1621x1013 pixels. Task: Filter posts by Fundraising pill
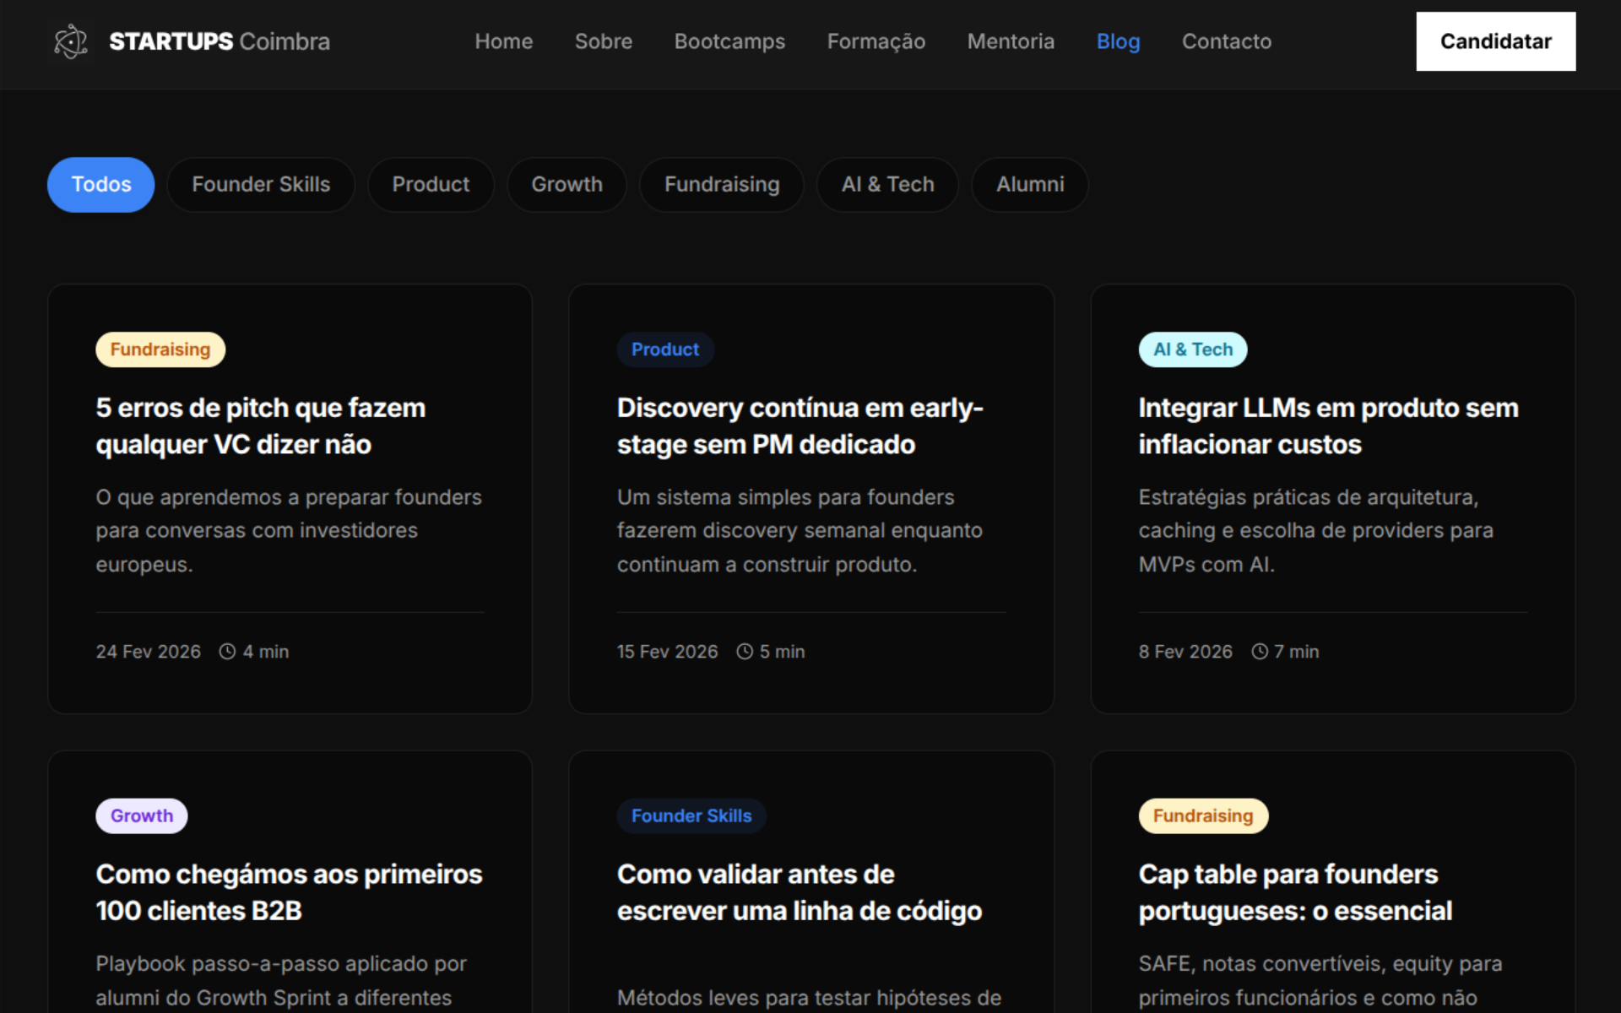(722, 184)
